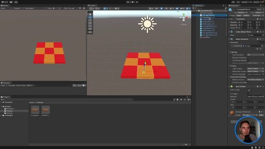Open the Layer dropdown showing Default
Viewport: 265px width, 149px height.
tap(259, 12)
